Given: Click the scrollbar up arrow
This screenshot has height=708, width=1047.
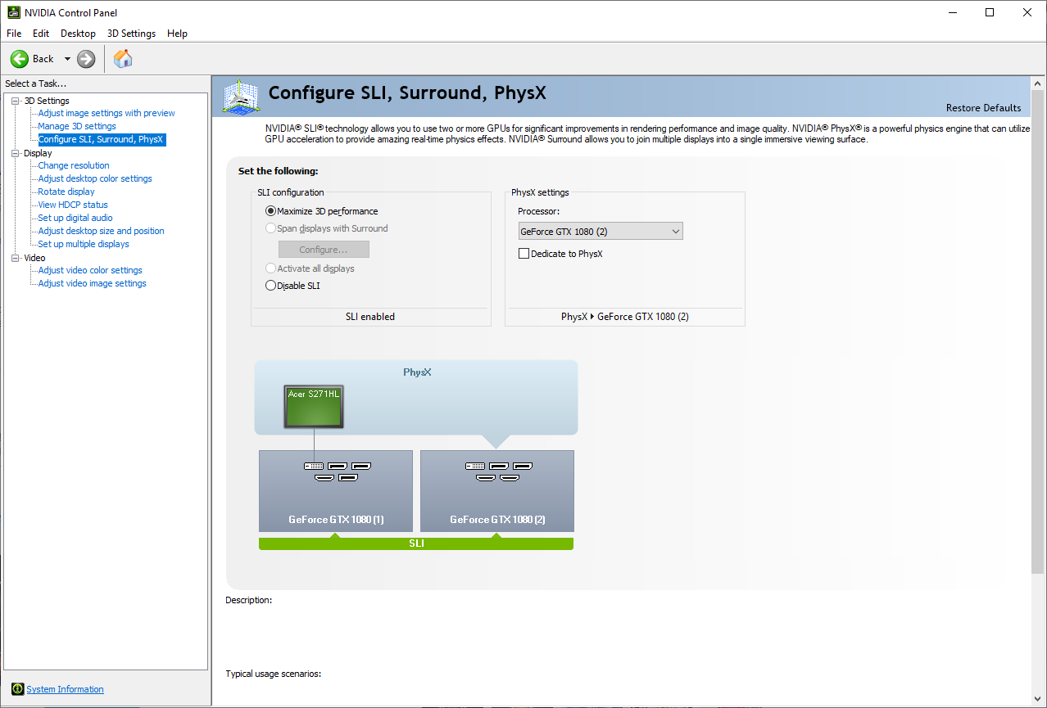Looking at the screenshot, I should (x=1038, y=83).
